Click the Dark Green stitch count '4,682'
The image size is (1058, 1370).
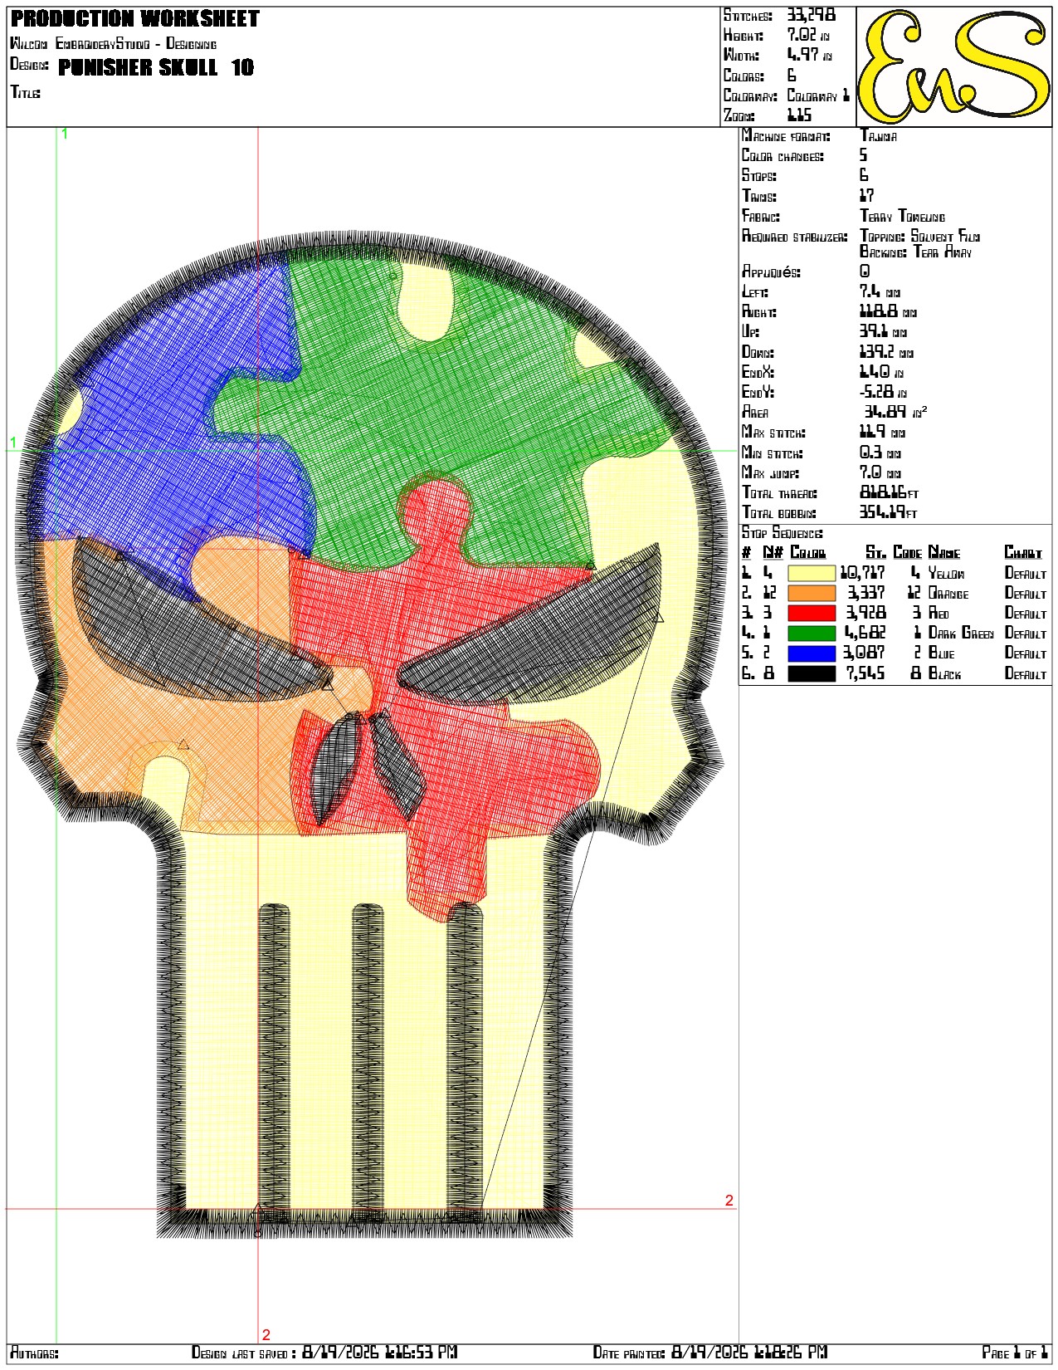[x=866, y=633]
